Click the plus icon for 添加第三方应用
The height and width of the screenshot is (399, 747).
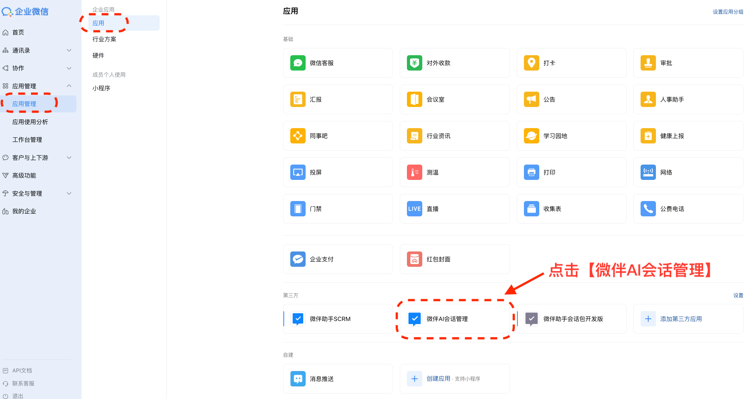tap(648, 319)
